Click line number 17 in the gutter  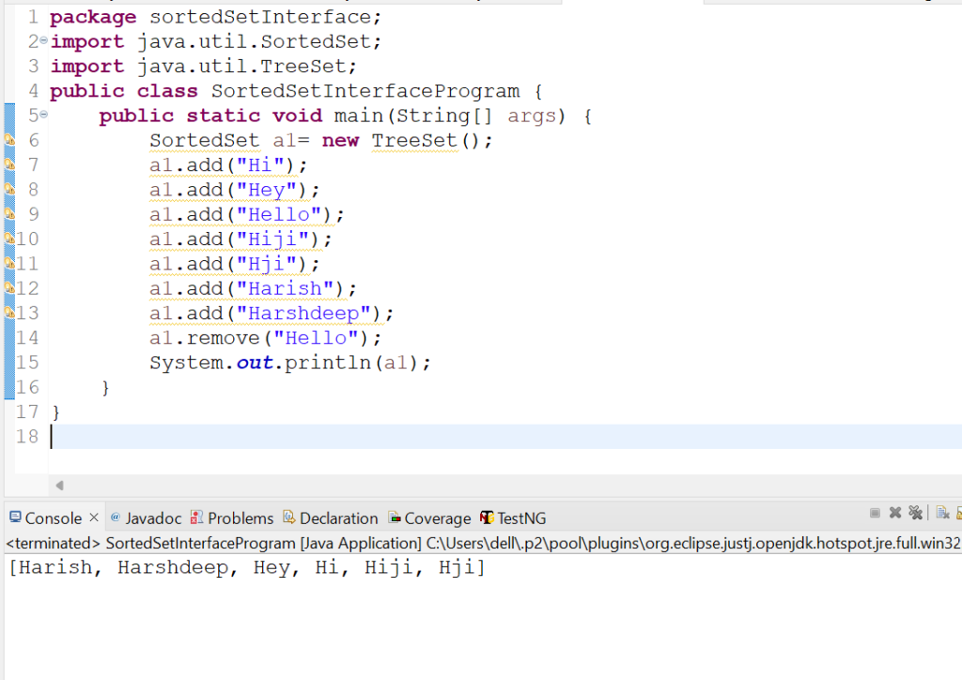[27, 411]
